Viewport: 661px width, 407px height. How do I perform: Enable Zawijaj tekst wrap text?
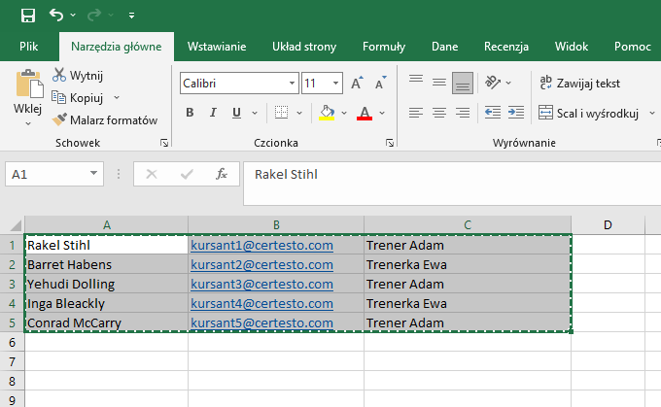pos(580,83)
